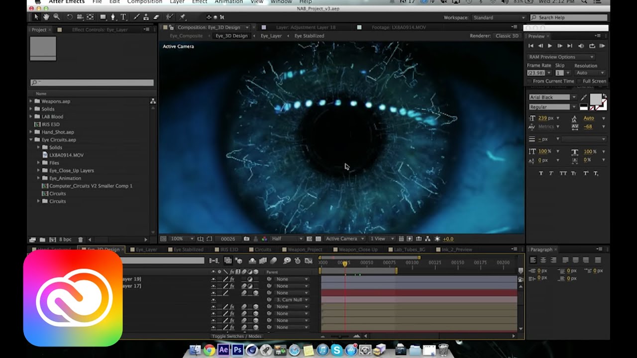Select the Brush tool

click(137, 17)
